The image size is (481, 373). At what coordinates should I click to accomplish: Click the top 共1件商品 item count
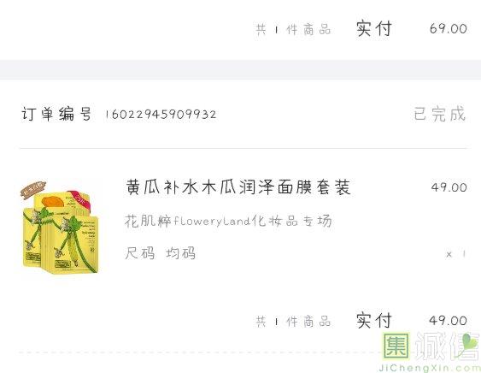coord(294,29)
